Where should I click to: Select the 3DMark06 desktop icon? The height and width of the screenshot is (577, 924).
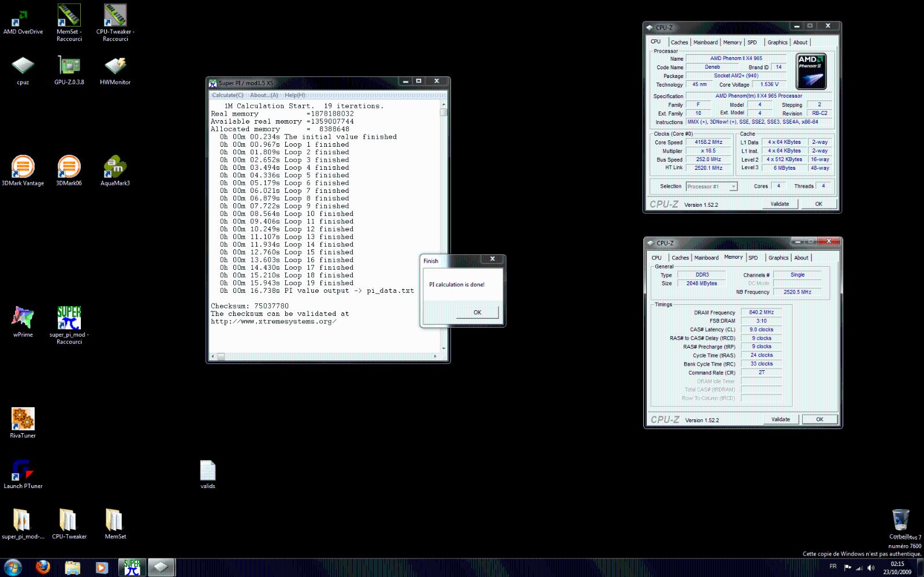tap(69, 171)
